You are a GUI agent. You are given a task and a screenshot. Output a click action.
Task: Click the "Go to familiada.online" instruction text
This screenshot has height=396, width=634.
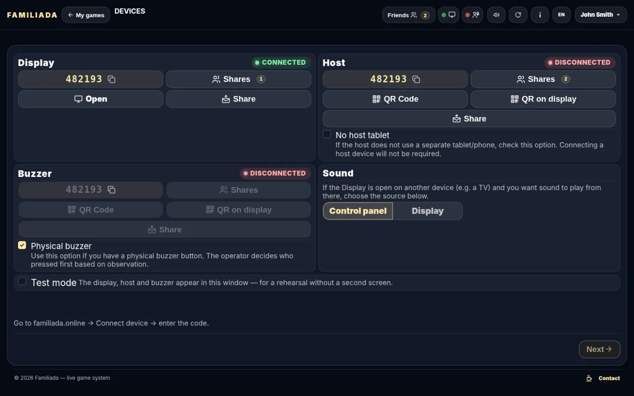click(111, 323)
